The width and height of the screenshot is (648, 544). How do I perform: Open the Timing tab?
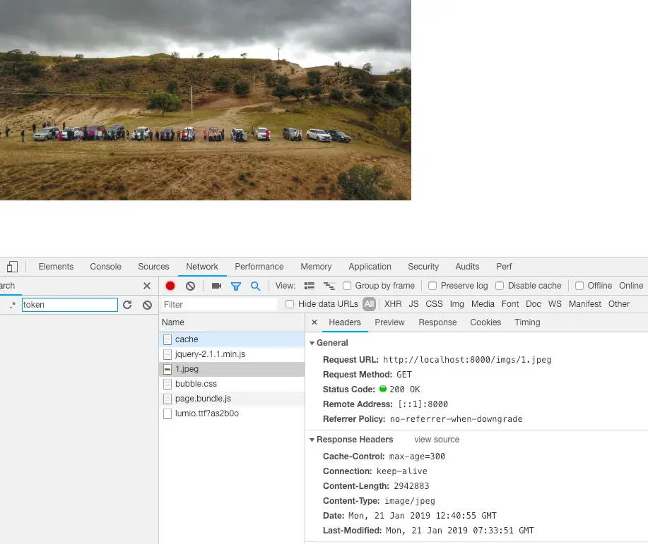pos(527,322)
